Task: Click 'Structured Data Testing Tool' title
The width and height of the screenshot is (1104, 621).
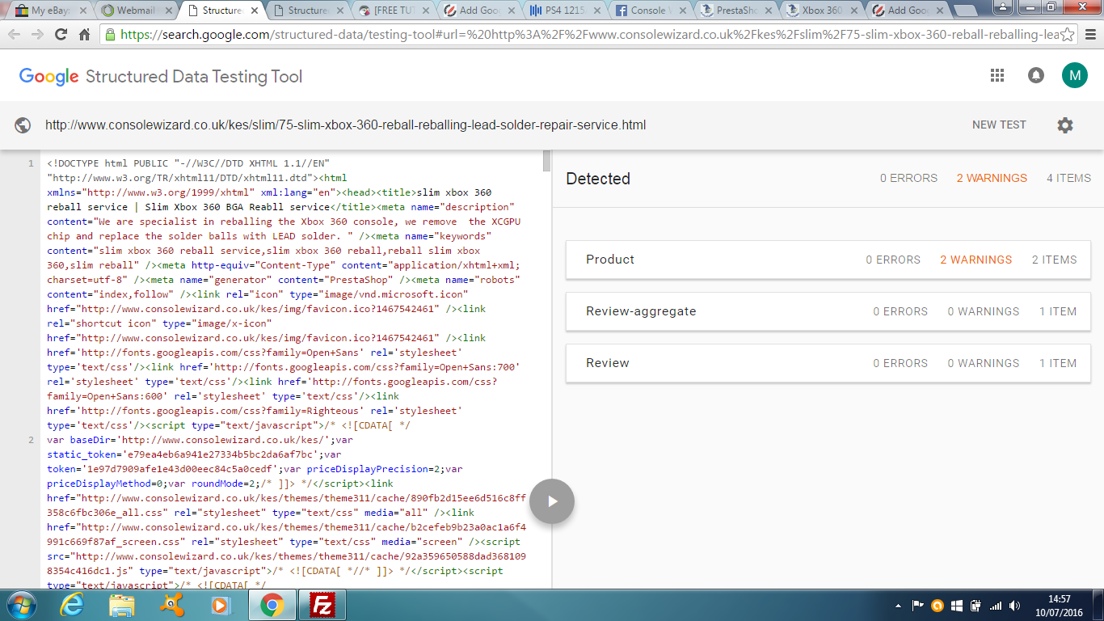Action: coord(194,77)
